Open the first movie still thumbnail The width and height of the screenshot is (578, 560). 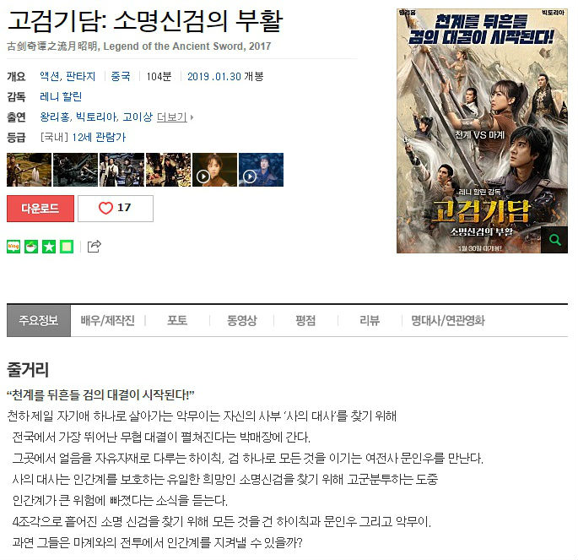(x=30, y=170)
